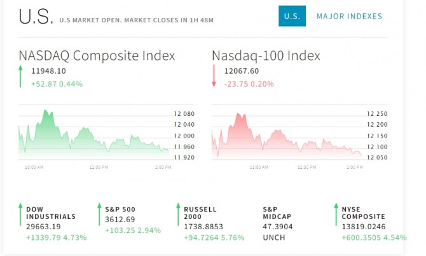
Task: Switch to Major Indexes tab
Action: point(349,16)
